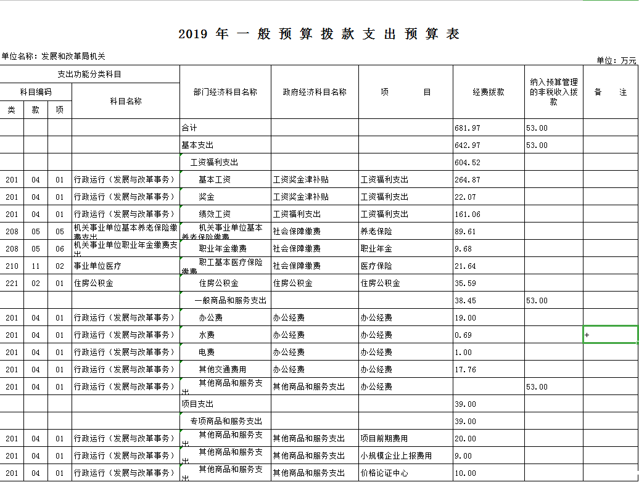This screenshot has width=639, height=482.
Task: Select the 单位名称：发展和改革局机关 cell
Action: pos(54,56)
